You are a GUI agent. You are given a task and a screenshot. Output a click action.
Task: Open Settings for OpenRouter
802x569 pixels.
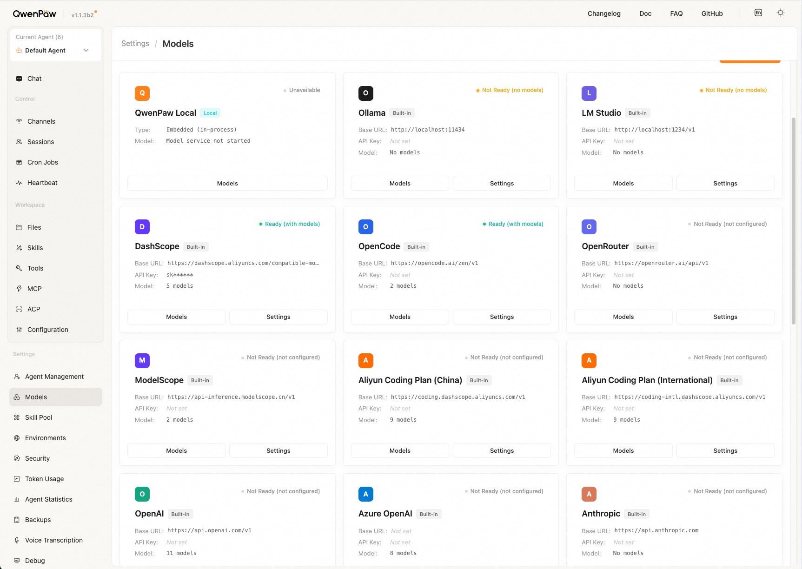click(x=725, y=317)
